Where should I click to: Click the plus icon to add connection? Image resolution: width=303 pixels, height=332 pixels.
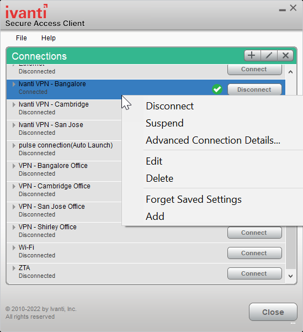[x=252, y=55]
